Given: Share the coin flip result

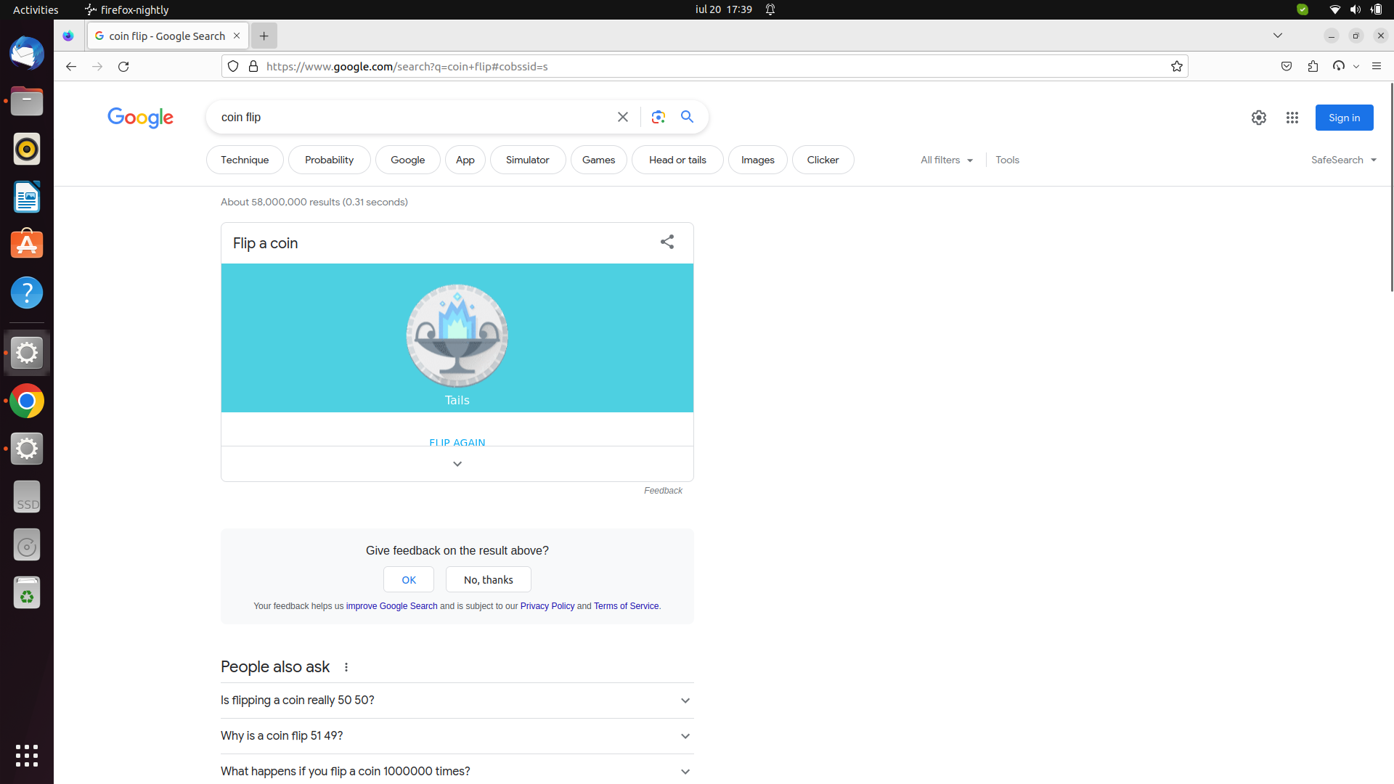Looking at the screenshot, I should tap(667, 242).
